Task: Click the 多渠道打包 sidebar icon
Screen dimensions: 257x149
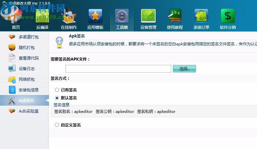Action: click(12, 37)
